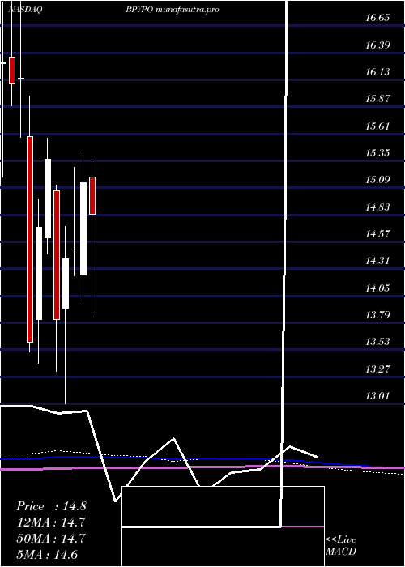
Task: Click the 15.61 price axis label
Action: point(377,126)
